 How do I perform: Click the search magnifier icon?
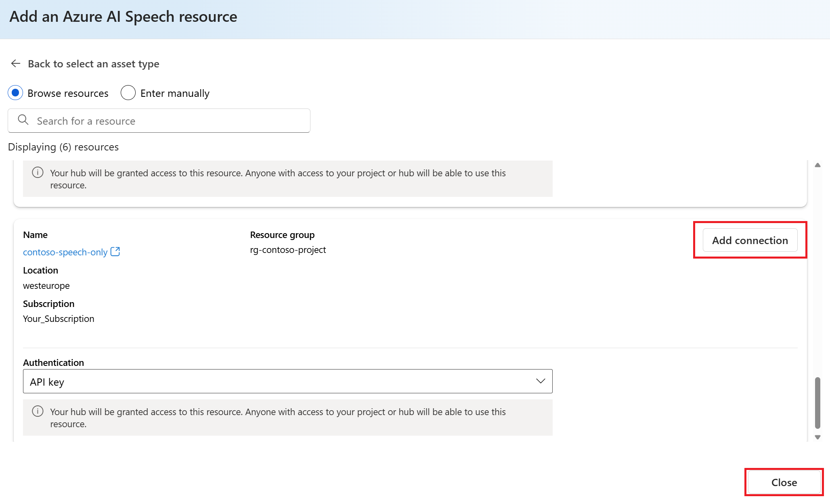click(x=23, y=120)
